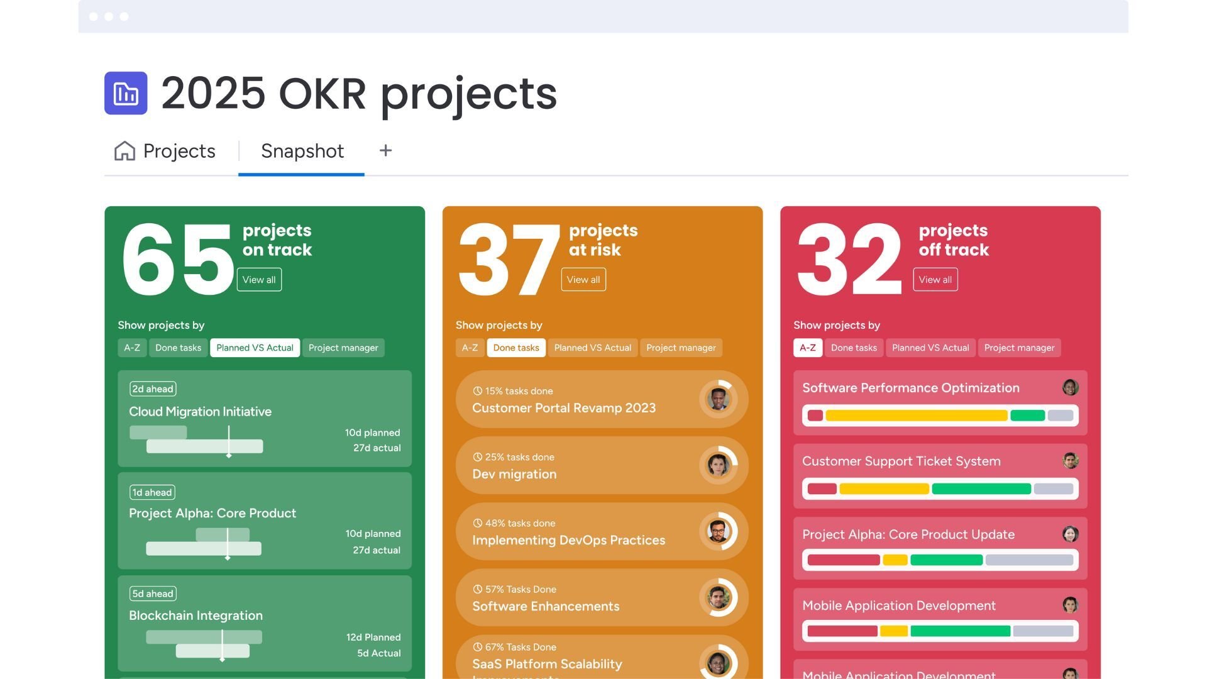Click the home icon on the Projects tab
This screenshot has width=1207, height=679.
point(124,150)
